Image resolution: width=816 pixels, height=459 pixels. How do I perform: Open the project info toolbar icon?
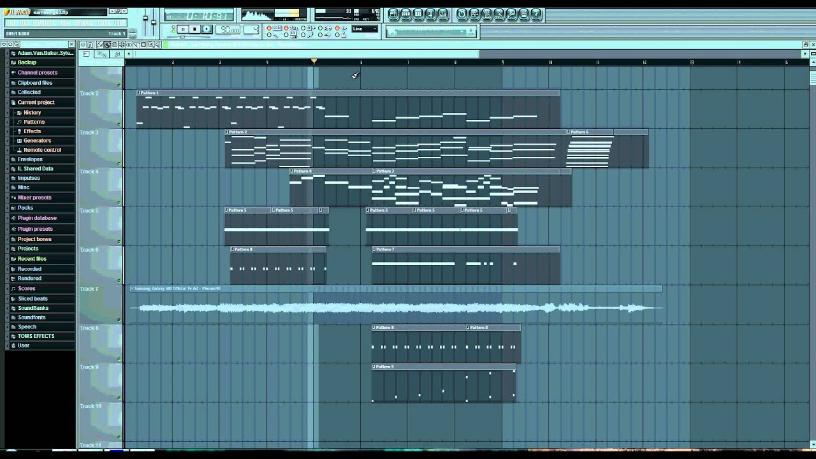[523, 14]
